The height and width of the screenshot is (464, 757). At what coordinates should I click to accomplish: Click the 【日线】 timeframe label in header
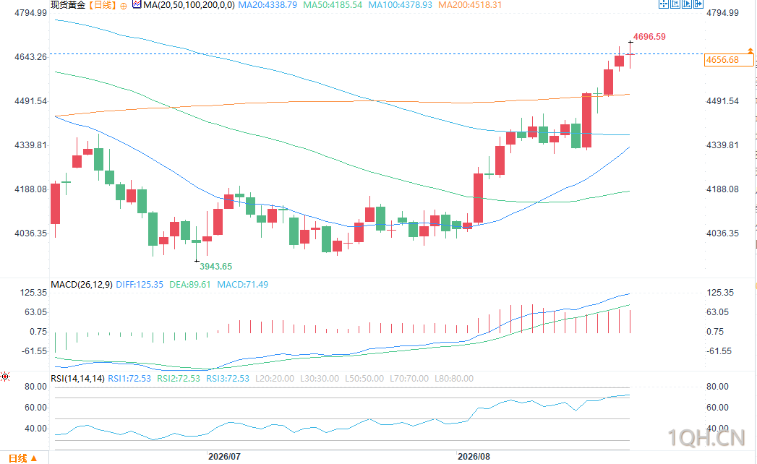coord(103,5)
